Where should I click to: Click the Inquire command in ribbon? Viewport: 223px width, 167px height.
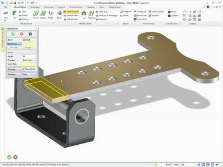tap(154, 15)
